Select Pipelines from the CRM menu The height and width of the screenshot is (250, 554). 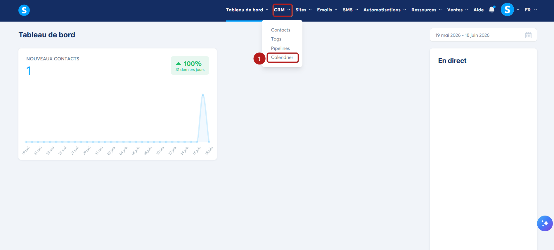[x=280, y=48]
